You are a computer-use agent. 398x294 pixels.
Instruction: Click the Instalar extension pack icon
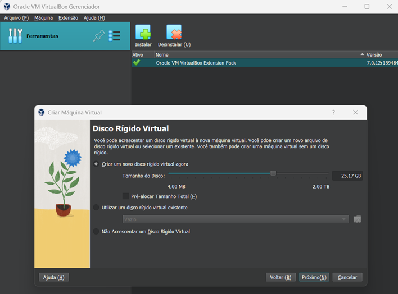pos(143,32)
